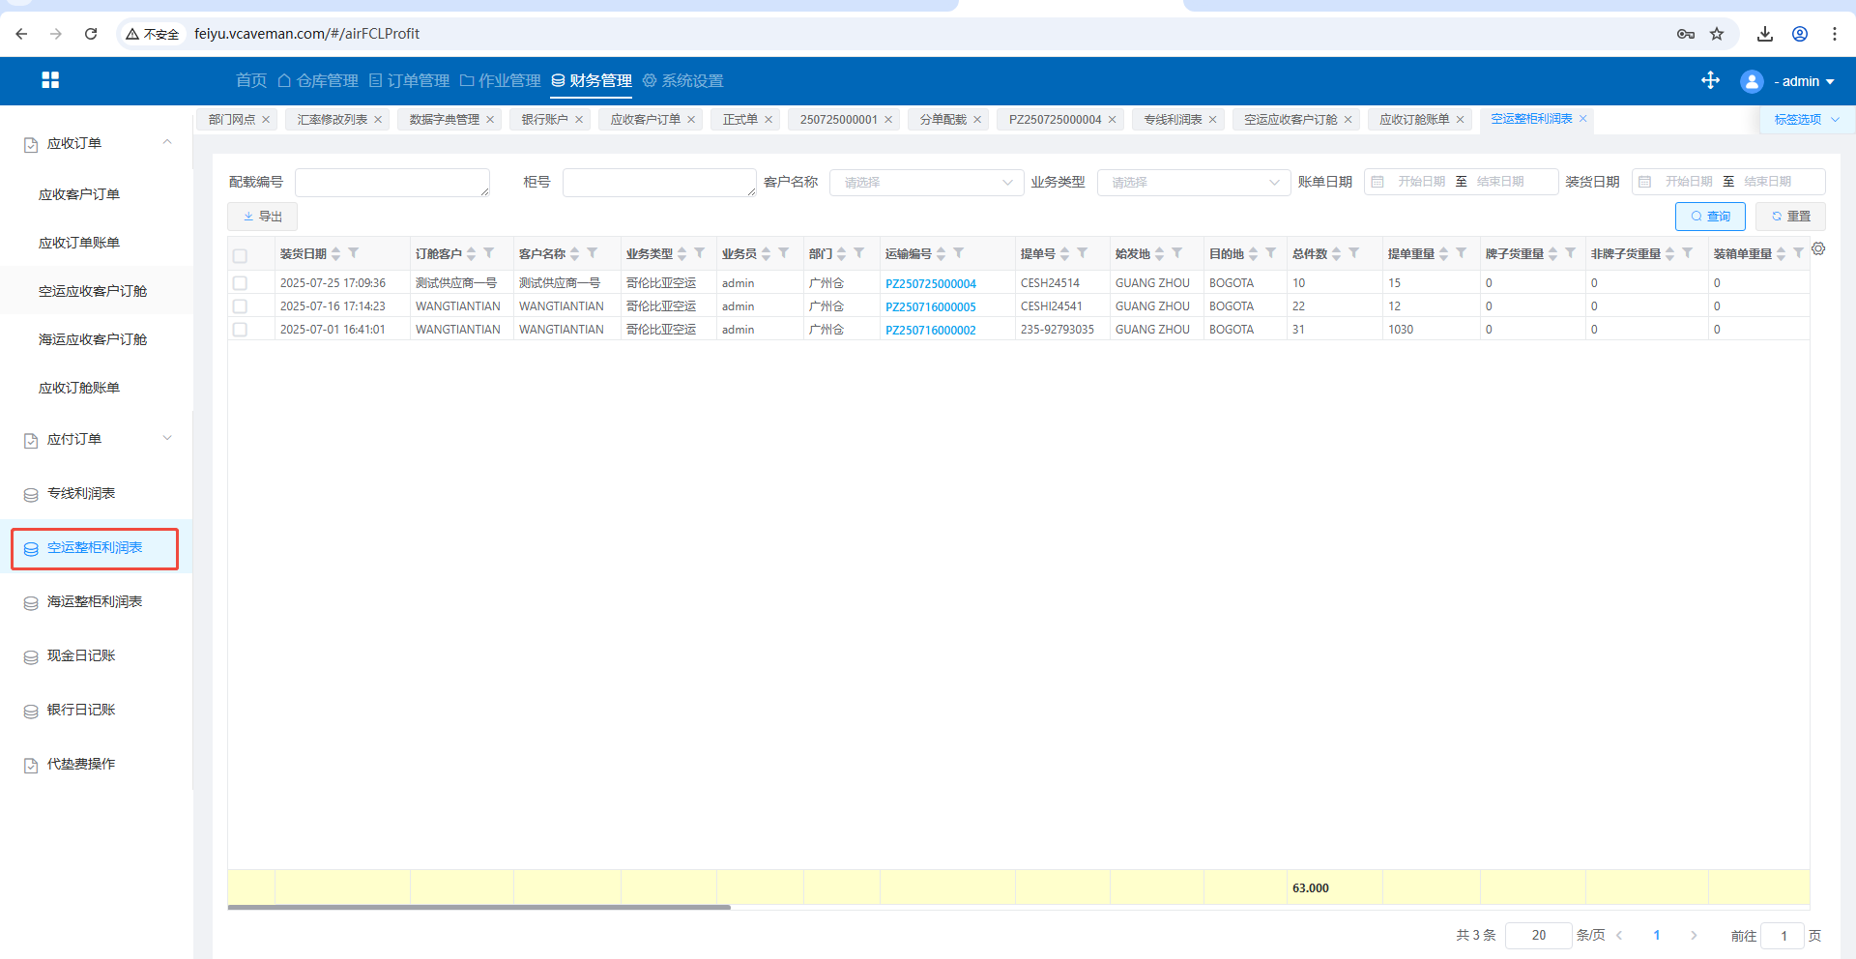Click the horizontal table scrollbar
The height and width of the screenshot is (959, 1856).
tap(478, 907)
